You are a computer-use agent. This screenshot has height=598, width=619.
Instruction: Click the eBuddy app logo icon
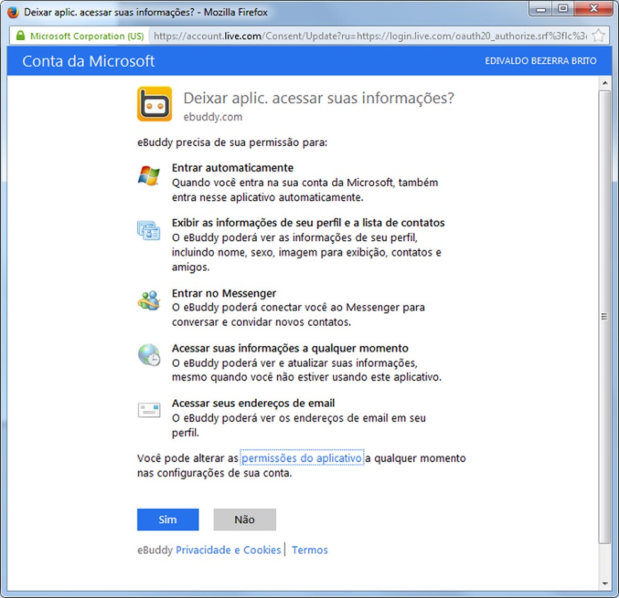point(154,104)
